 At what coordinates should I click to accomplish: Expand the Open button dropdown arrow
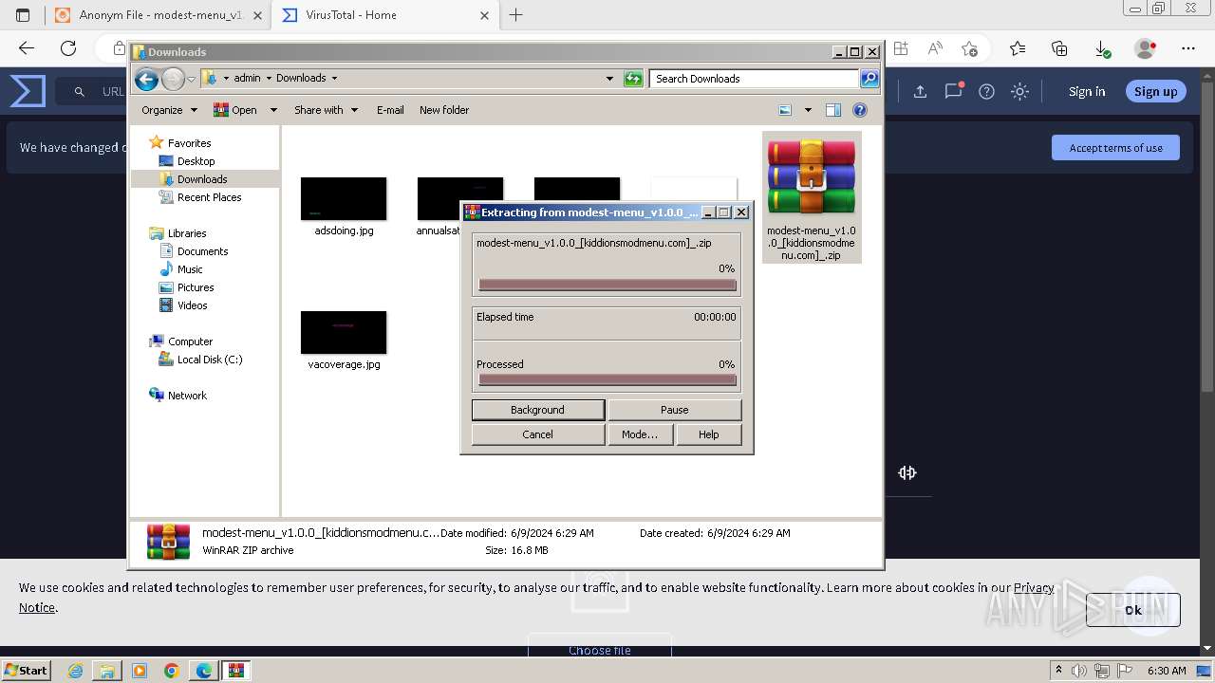pos(273,110)
